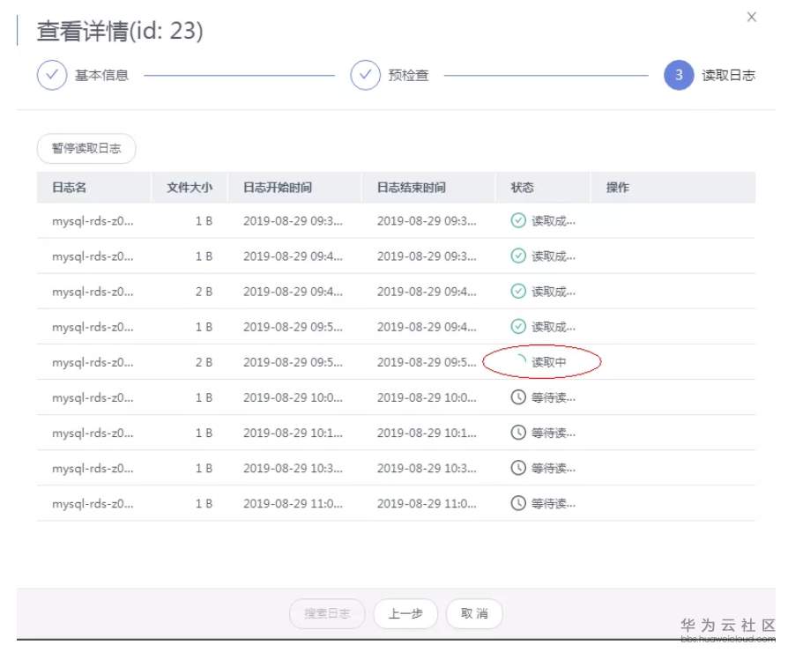Click start time 2019-08-29 09:3...
The height and width of the screenshot is (652, 788).
click(x=293, y=221)
